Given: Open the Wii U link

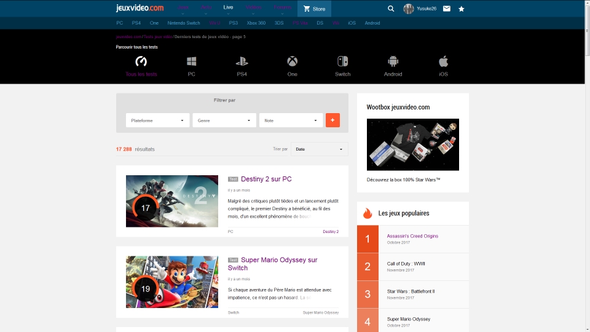Looking at the screenshot, I should tap(215, 23).
